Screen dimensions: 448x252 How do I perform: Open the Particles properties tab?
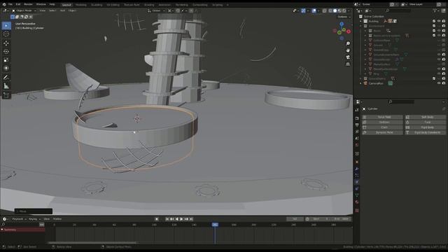pyautogui.click(x=357, y=175)
